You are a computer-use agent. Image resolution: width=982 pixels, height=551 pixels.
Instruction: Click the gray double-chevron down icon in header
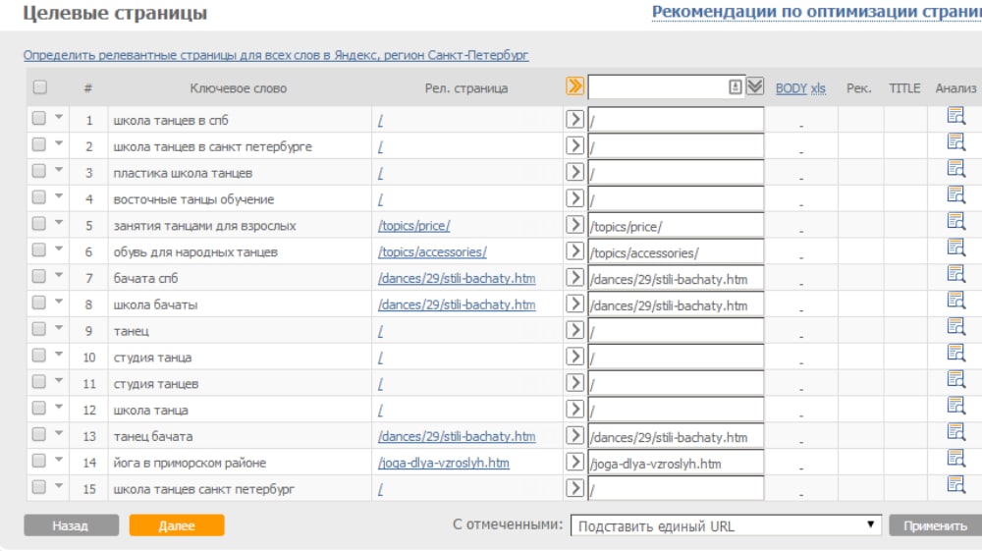[754, 86]
